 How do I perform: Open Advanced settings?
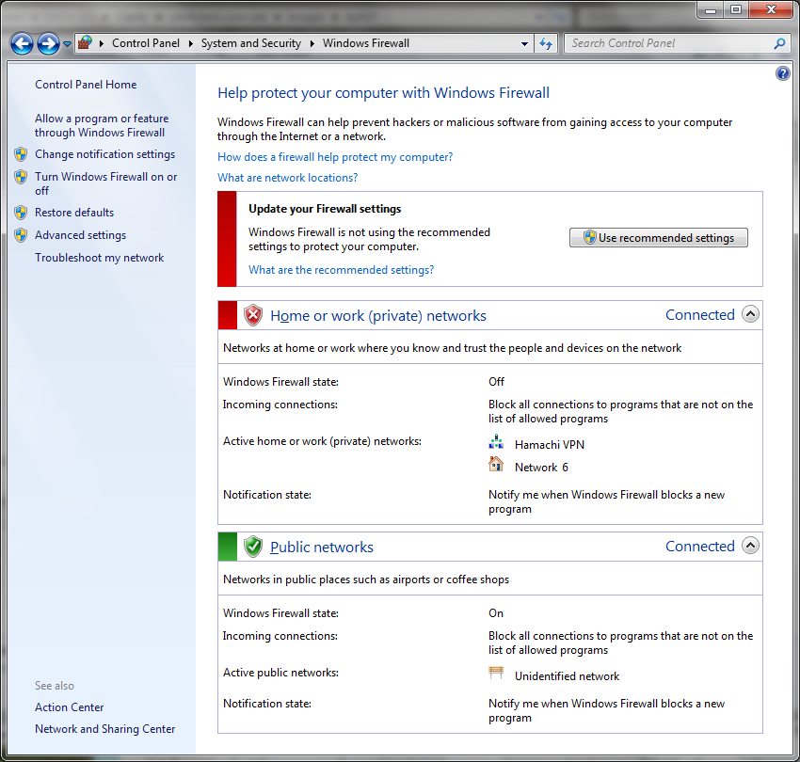click(x=80, y=235)
